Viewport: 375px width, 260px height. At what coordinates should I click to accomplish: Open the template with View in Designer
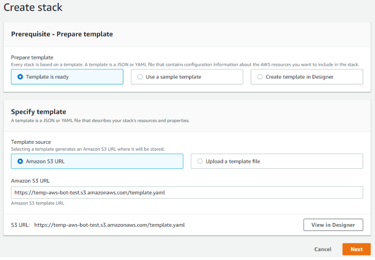[x=333, y=225]
